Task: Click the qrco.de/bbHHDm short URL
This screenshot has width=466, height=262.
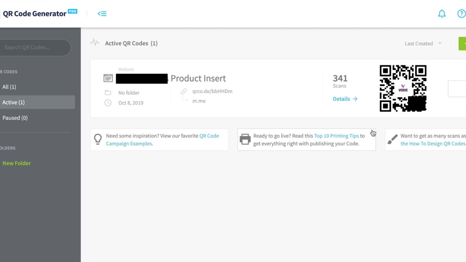Action: [212, 91]
